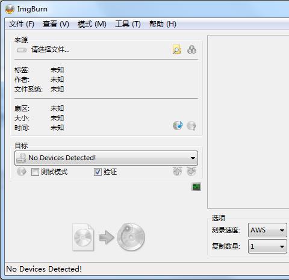Click the eject tray up-arrow icon

click(178, 171)
